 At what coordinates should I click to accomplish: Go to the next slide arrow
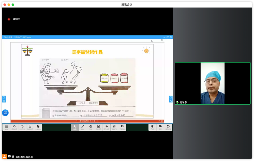(x=97, y=121)
